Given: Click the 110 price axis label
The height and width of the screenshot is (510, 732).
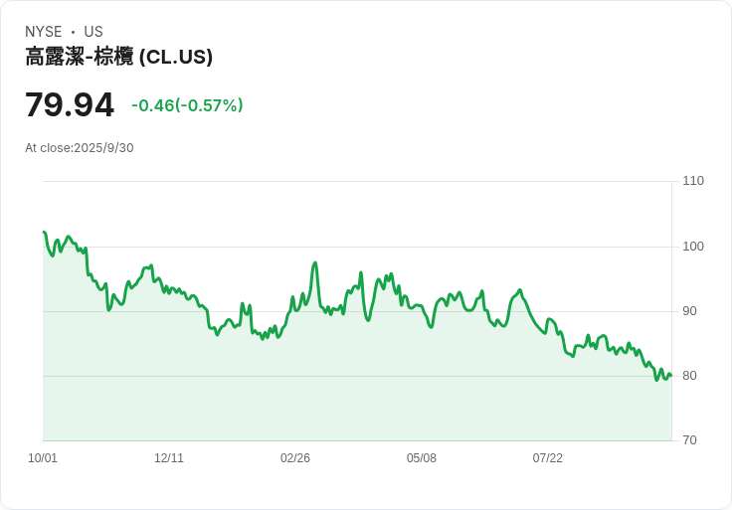Looking at the screenshot, I should (x=693, y=181).
